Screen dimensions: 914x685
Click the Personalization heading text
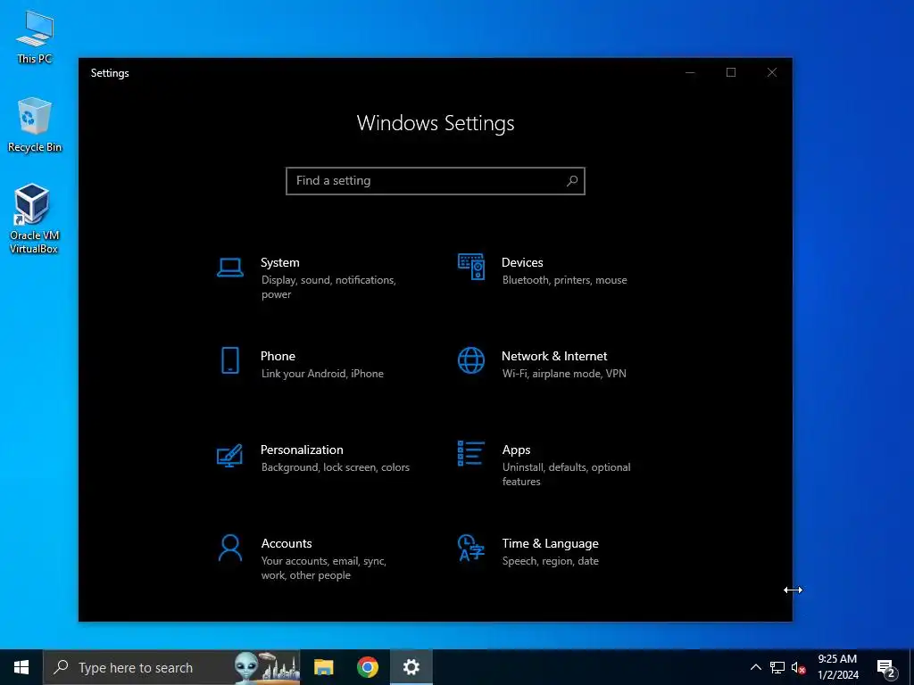[x=302, y=450]
